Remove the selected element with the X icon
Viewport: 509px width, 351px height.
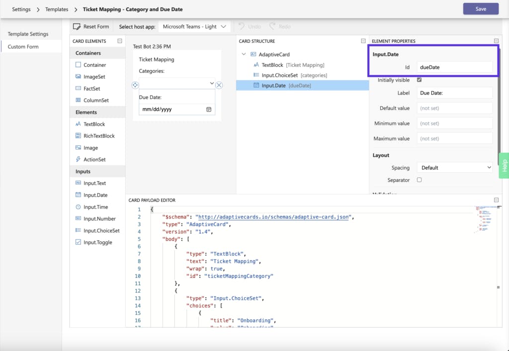pos(219,85)
